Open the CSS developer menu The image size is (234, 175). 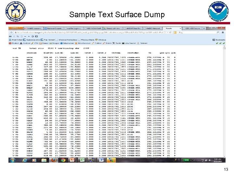(x=35, y=43)
